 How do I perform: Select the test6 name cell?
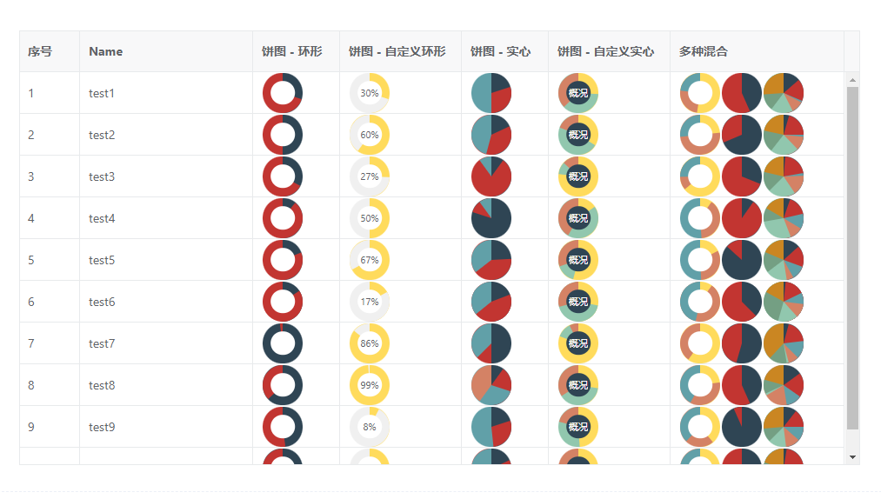[102, 302]
